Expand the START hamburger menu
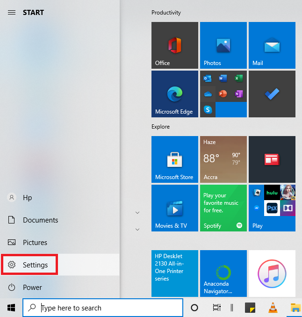This screenshot has width=302, height=317. (x=12, y=13)
